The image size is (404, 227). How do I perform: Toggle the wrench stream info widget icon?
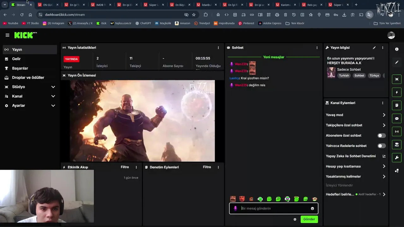[397, 158]
